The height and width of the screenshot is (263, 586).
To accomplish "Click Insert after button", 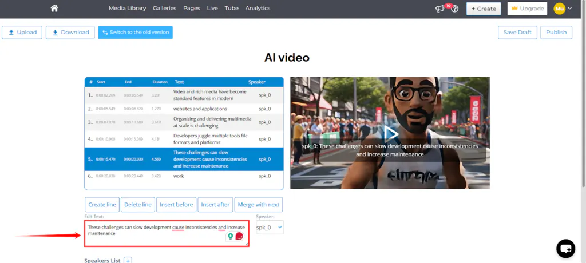I will (x=215, y=204).
